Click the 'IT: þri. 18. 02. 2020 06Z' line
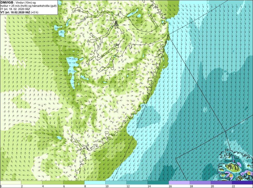The image size is (253, 188). click(x=15, y=9)
